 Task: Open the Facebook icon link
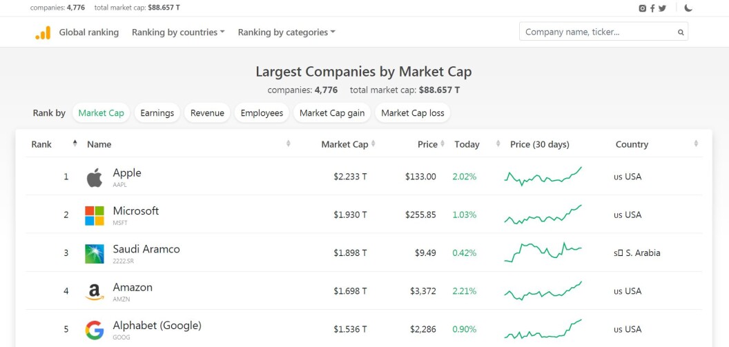[x=652, y=8]
